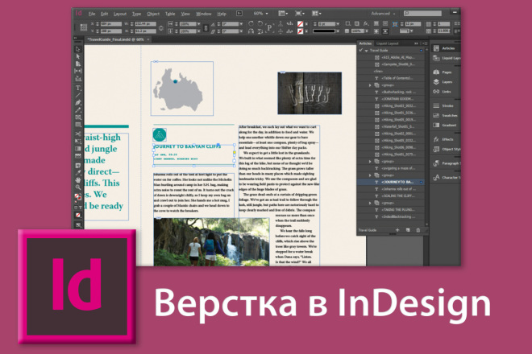The image size is (532, 354).
Task: Click the fx effects icon in control bar
Action: click(366, 23)
